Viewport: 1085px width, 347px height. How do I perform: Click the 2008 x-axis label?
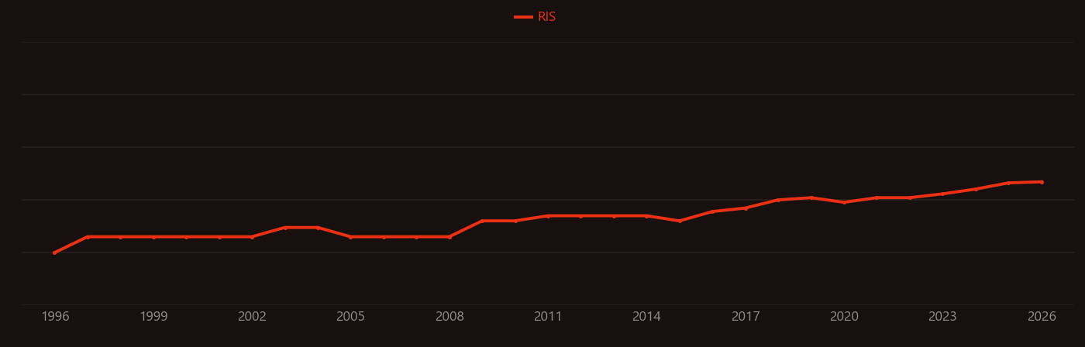tap(449, 316)
